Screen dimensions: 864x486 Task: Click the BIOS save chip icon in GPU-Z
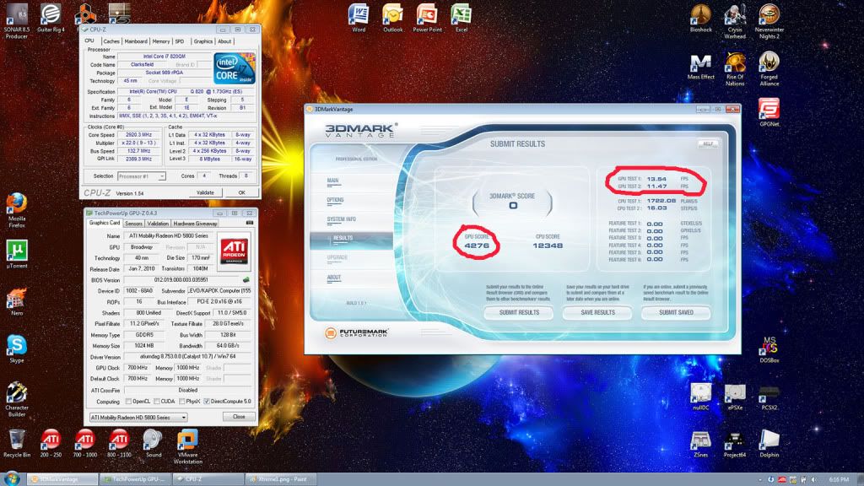[x=246, y=280]
